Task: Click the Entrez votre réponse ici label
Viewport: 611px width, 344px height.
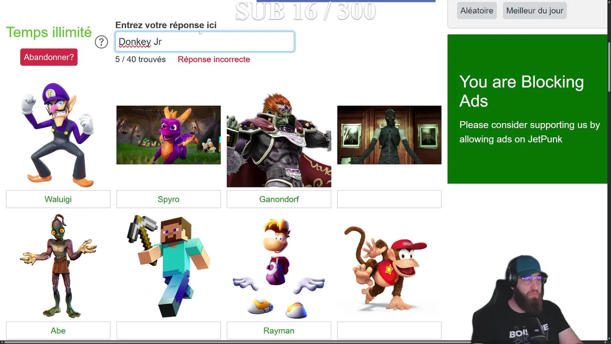Action: (166, 25)
